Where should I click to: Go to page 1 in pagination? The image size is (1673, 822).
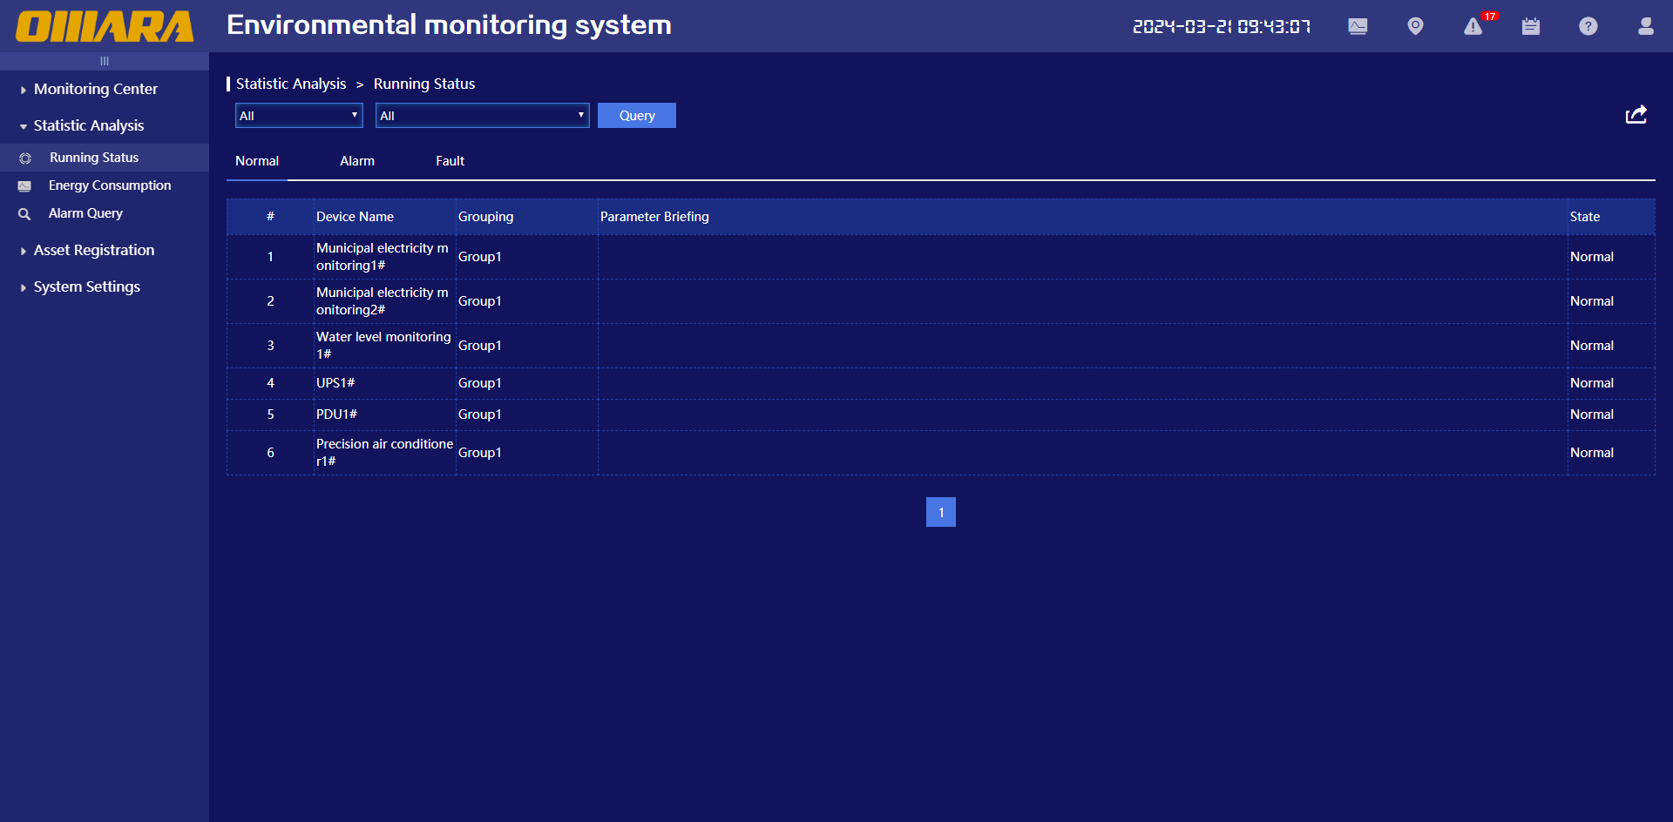click(940, 512)
